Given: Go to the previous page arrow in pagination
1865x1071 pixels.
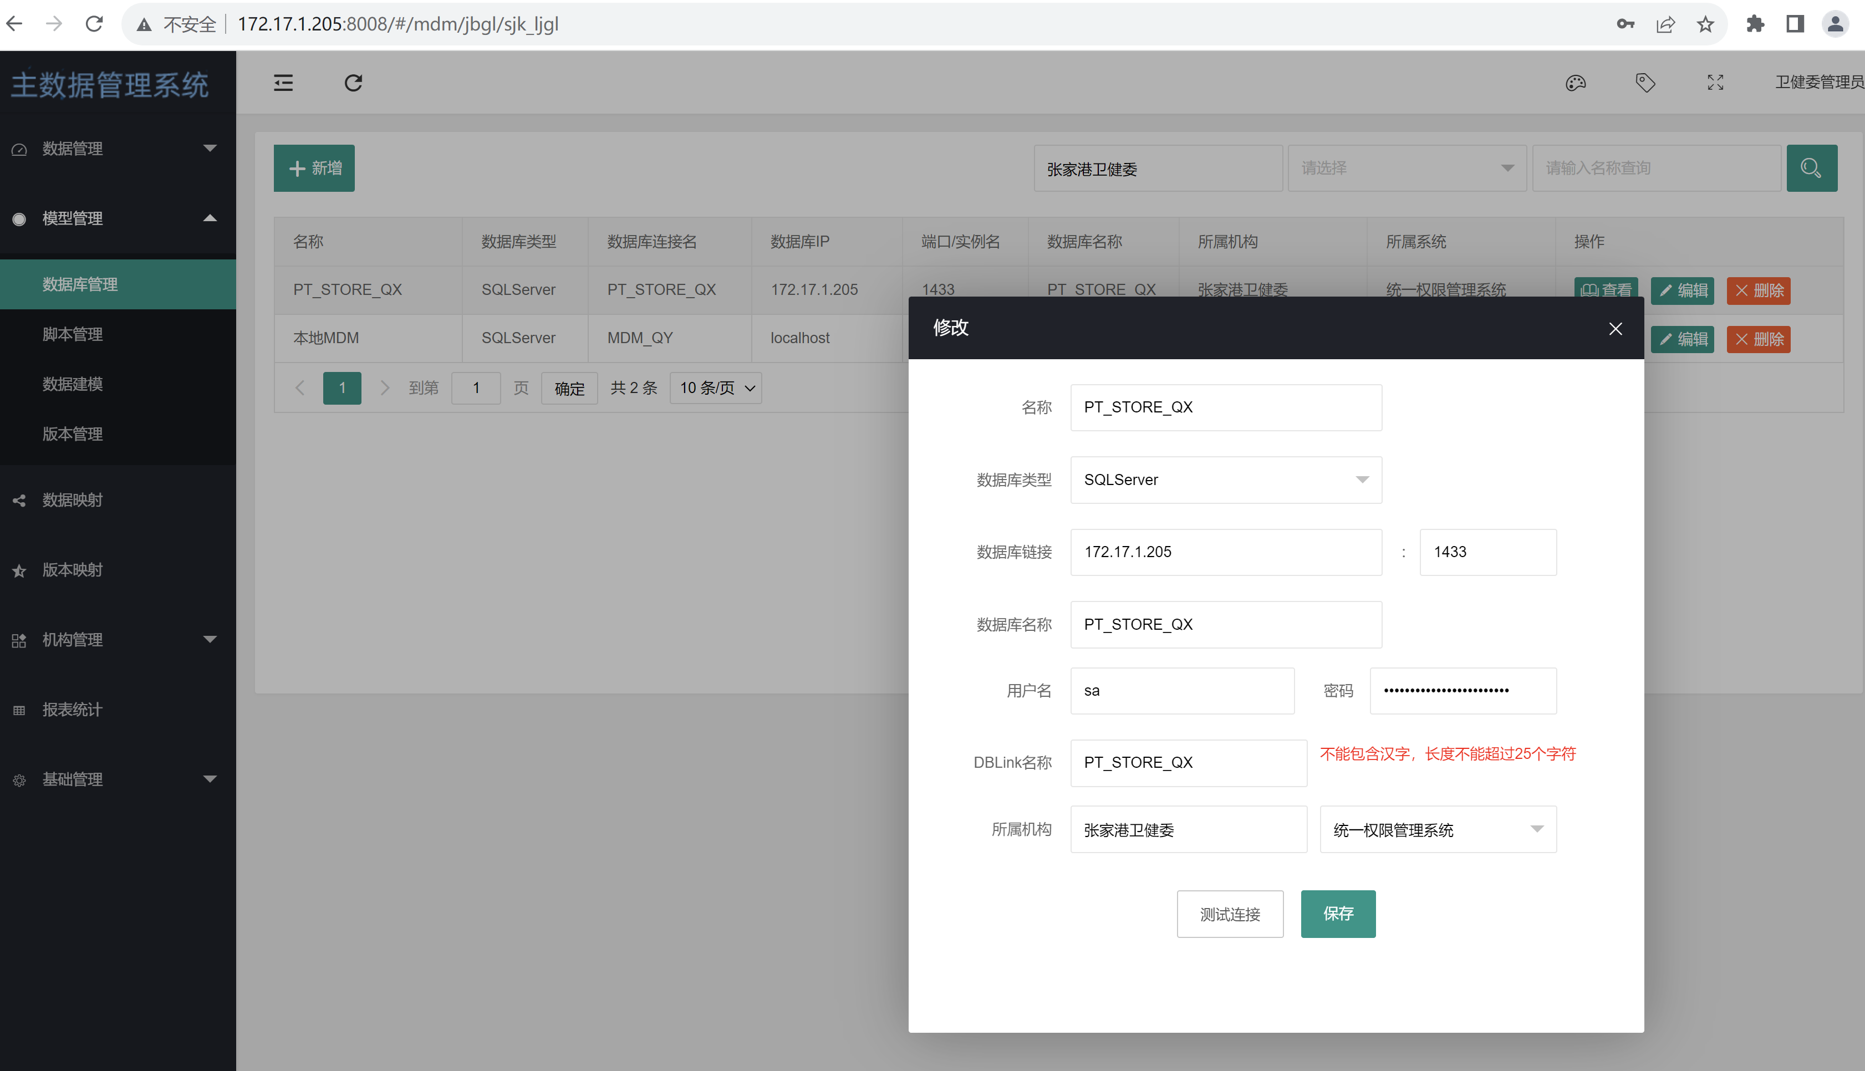Looking at the screenshot, I should 299,387.
